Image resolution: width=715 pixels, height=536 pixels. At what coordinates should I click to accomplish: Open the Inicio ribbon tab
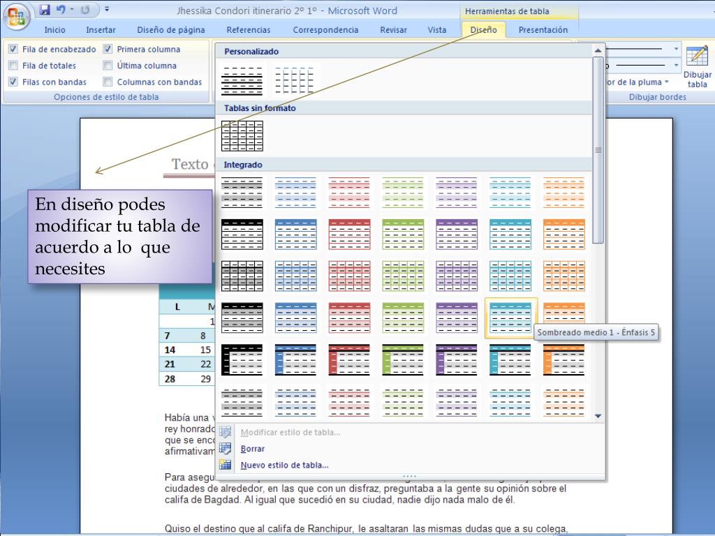coord(54,29)
